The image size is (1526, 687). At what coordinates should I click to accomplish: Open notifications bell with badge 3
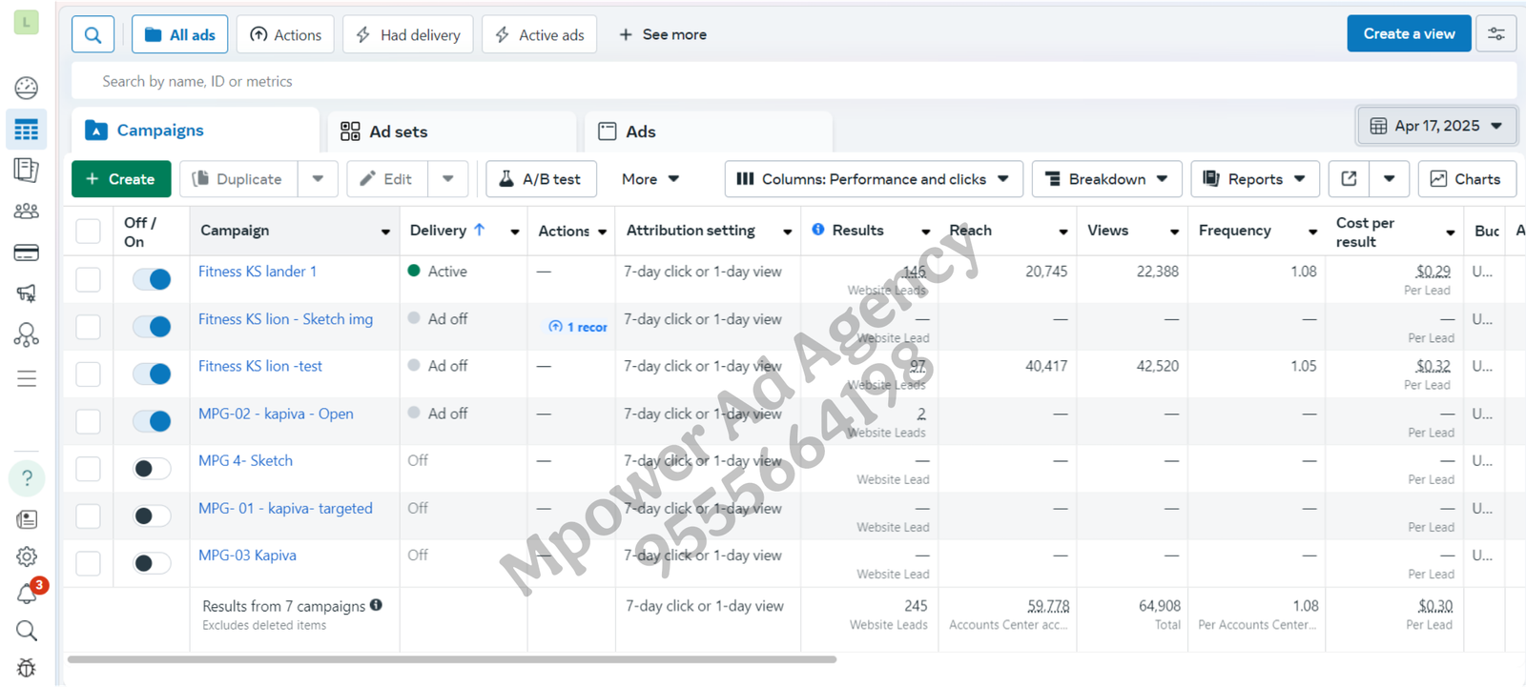[x=29, y=593]
